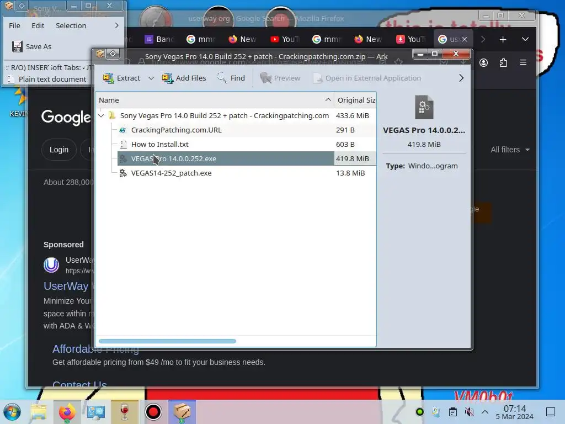Click the green circle tray icon
Screen dimensions: 565x424
pyautogui.click(x=419, y=412)
